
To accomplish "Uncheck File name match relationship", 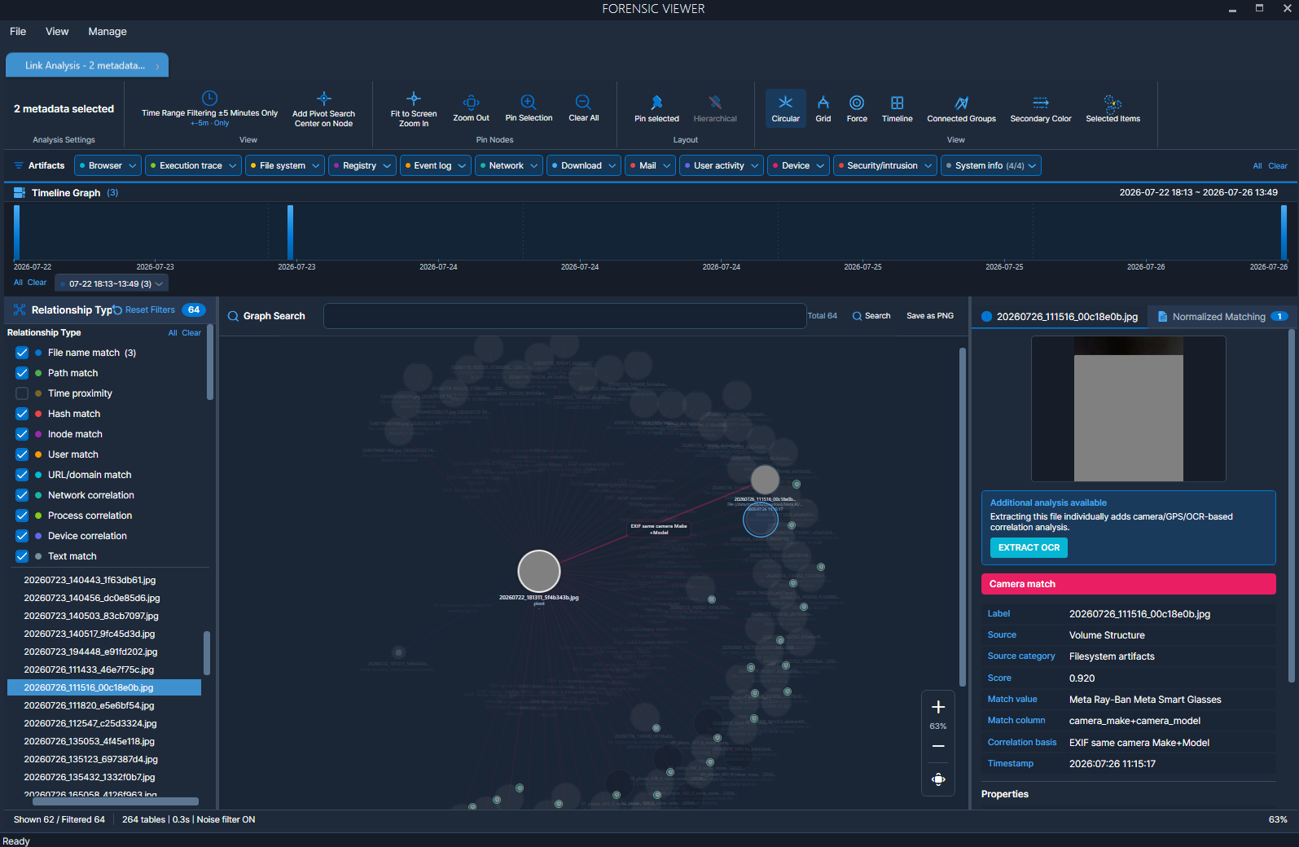I will (22, 353).
